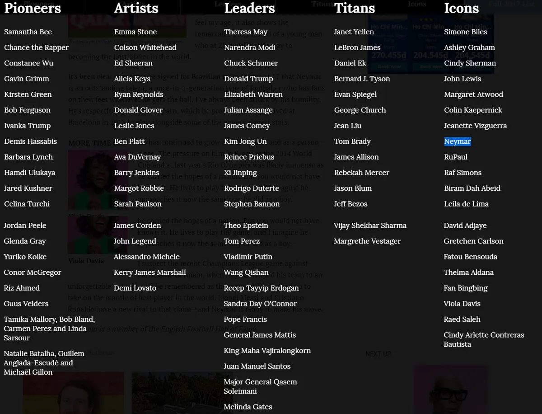Click the highlighted Neymar link
The width and height of the screenshot is (542, 414).
(x=458, y=141)
